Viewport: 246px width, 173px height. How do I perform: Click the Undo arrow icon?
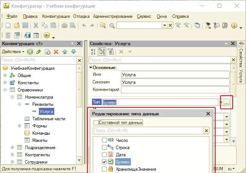84,25
